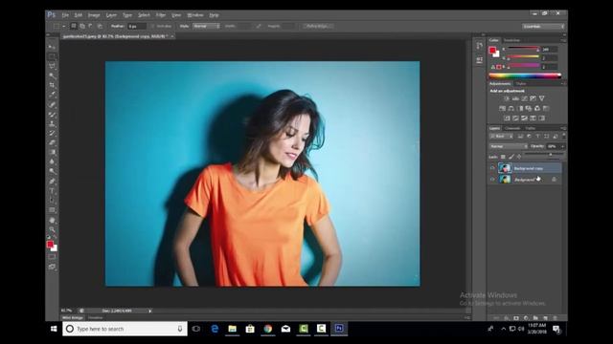Add a Levels adjustment
The width and height of the screenshot is (613, 344).
(515, 98)
